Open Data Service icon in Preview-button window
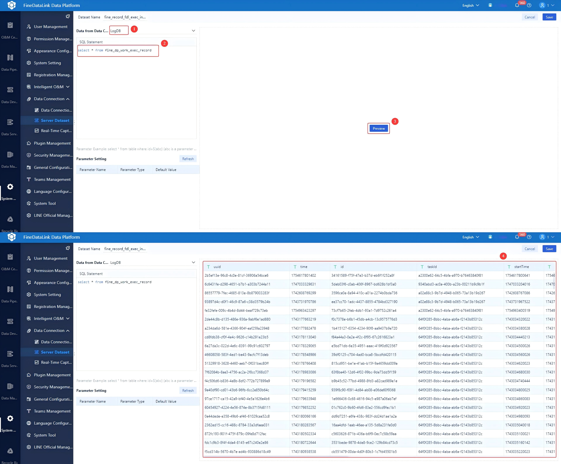561x464 pixels. 10,122
